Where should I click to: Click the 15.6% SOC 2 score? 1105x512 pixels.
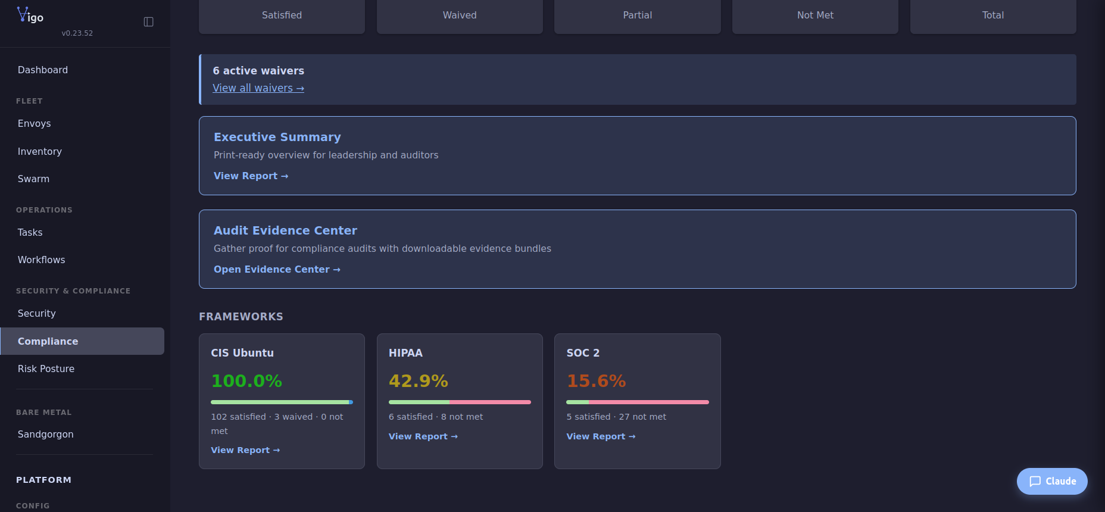pyautogui.click(x=596, y=381)
